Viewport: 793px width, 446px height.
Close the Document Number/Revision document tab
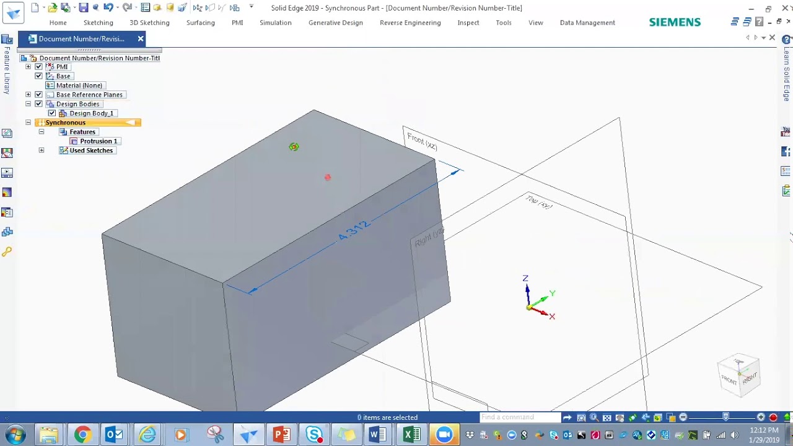coord(141,38)
